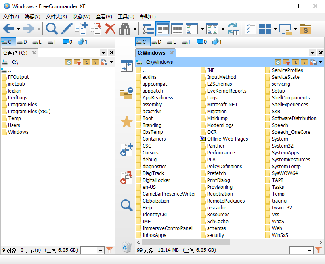Select the C:Windows tab in right panel
The width and height of the screenshot is (325, 264).
click(152, 53)
